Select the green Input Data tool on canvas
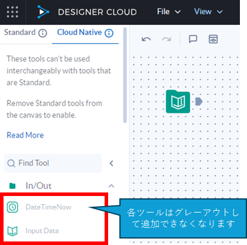247x245 pixels. pyautogui.click(x=178, y=102)
